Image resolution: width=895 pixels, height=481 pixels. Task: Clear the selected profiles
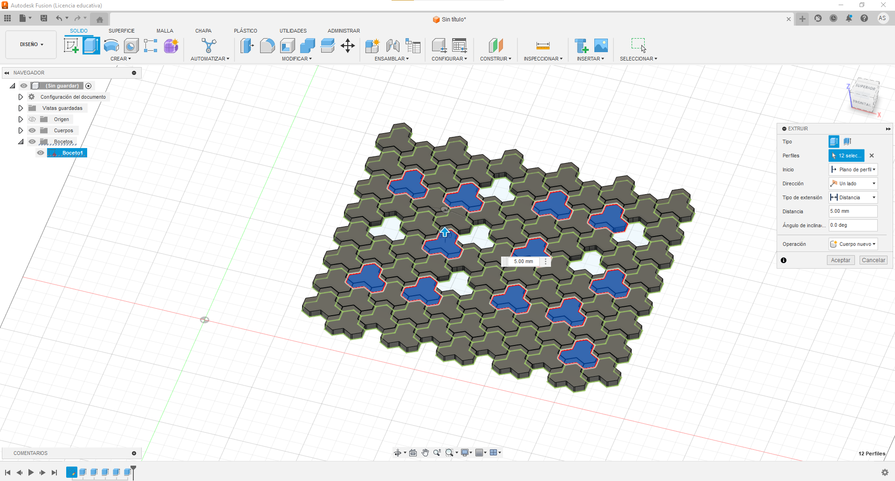pos(872,156)
